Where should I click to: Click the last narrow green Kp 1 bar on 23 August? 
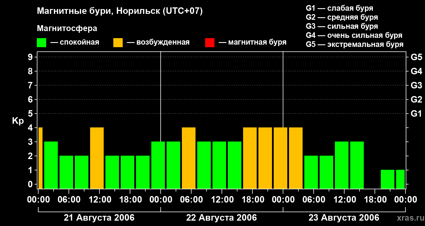pyautogui.click(x=400, y=179)
